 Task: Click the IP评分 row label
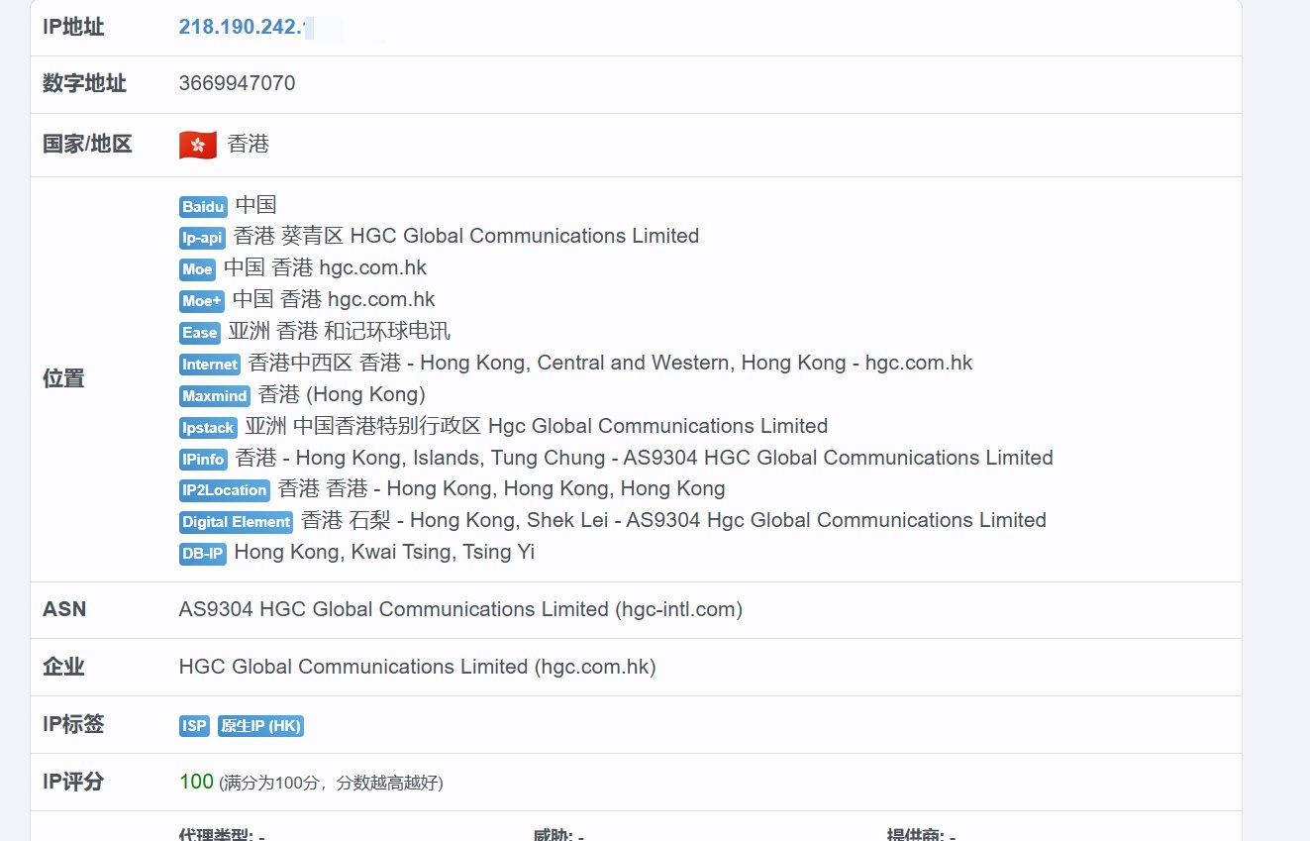[73, 782]
